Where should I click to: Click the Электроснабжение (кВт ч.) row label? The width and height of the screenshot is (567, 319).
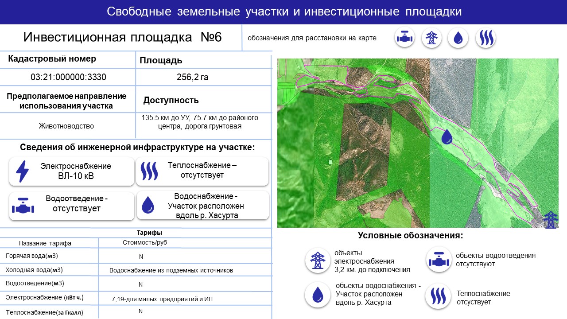click(x=44, y=297)
